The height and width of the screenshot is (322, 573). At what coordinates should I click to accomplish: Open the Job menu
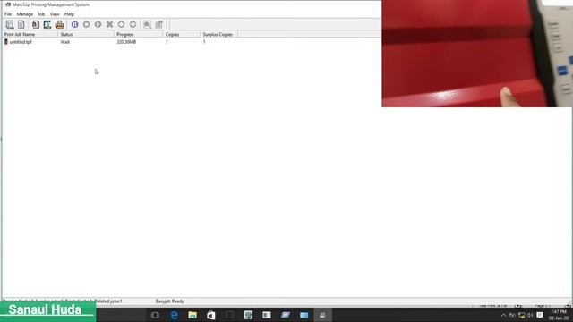(41, 14)
